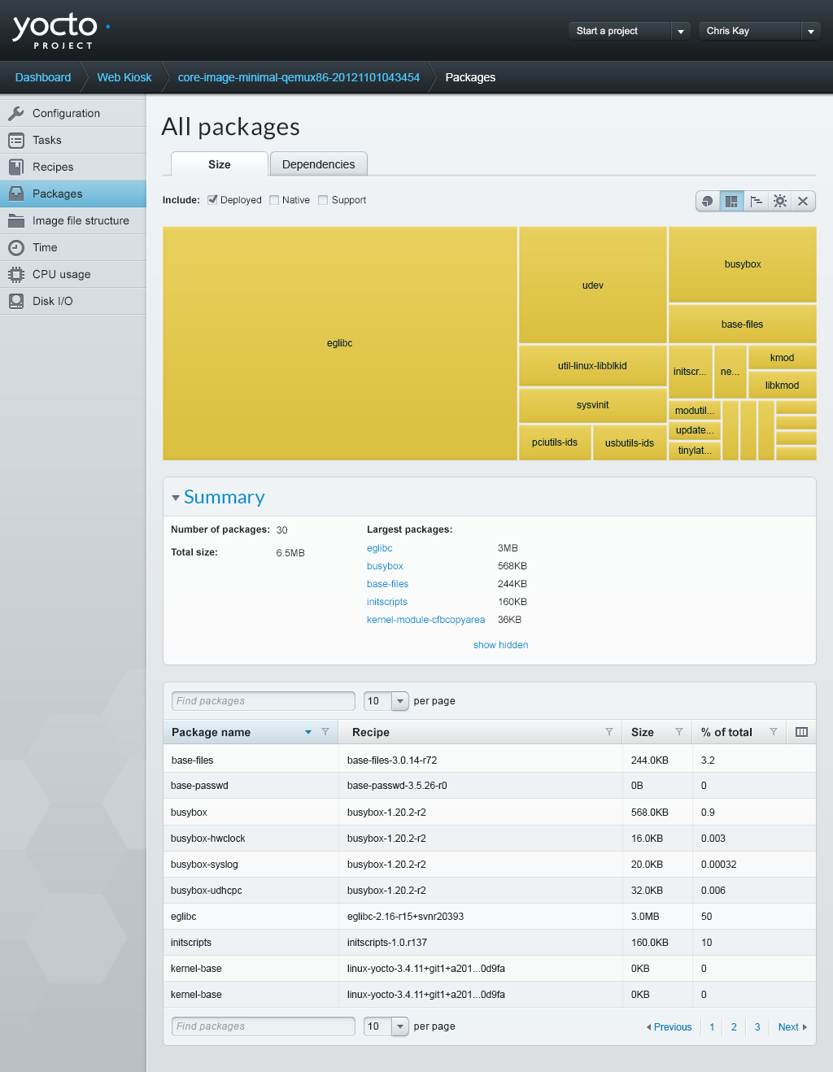Switch to pie chart view

pyautogui.click(x=708, y=201)
